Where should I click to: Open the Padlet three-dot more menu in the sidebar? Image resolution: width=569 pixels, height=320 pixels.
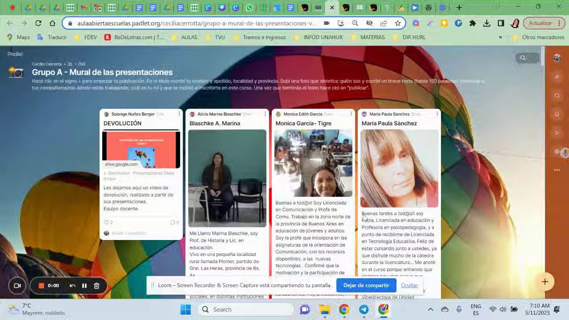click(x=557, y=170)
